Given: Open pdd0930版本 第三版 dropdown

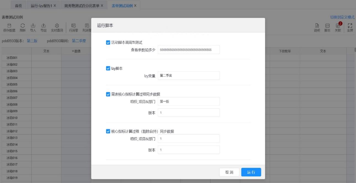Looking at the screenshot, I should [x=32, y=41].
